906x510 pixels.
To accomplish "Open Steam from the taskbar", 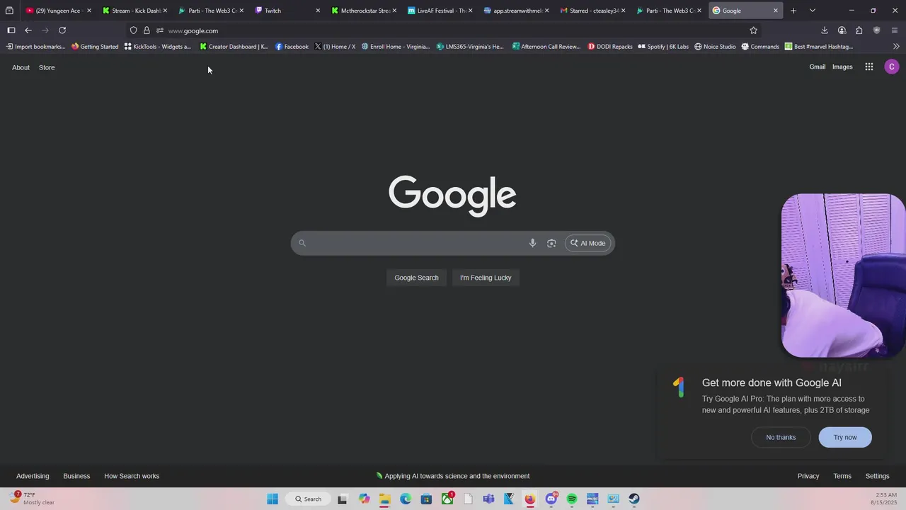I will pos(634,499).
